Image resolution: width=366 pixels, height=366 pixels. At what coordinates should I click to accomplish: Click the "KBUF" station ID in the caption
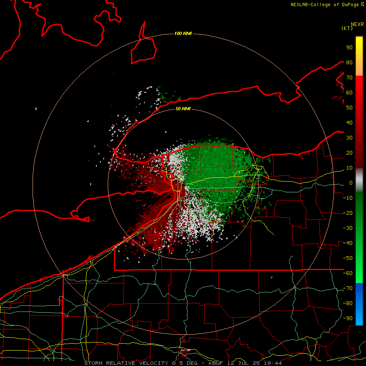tap(216, 363)
